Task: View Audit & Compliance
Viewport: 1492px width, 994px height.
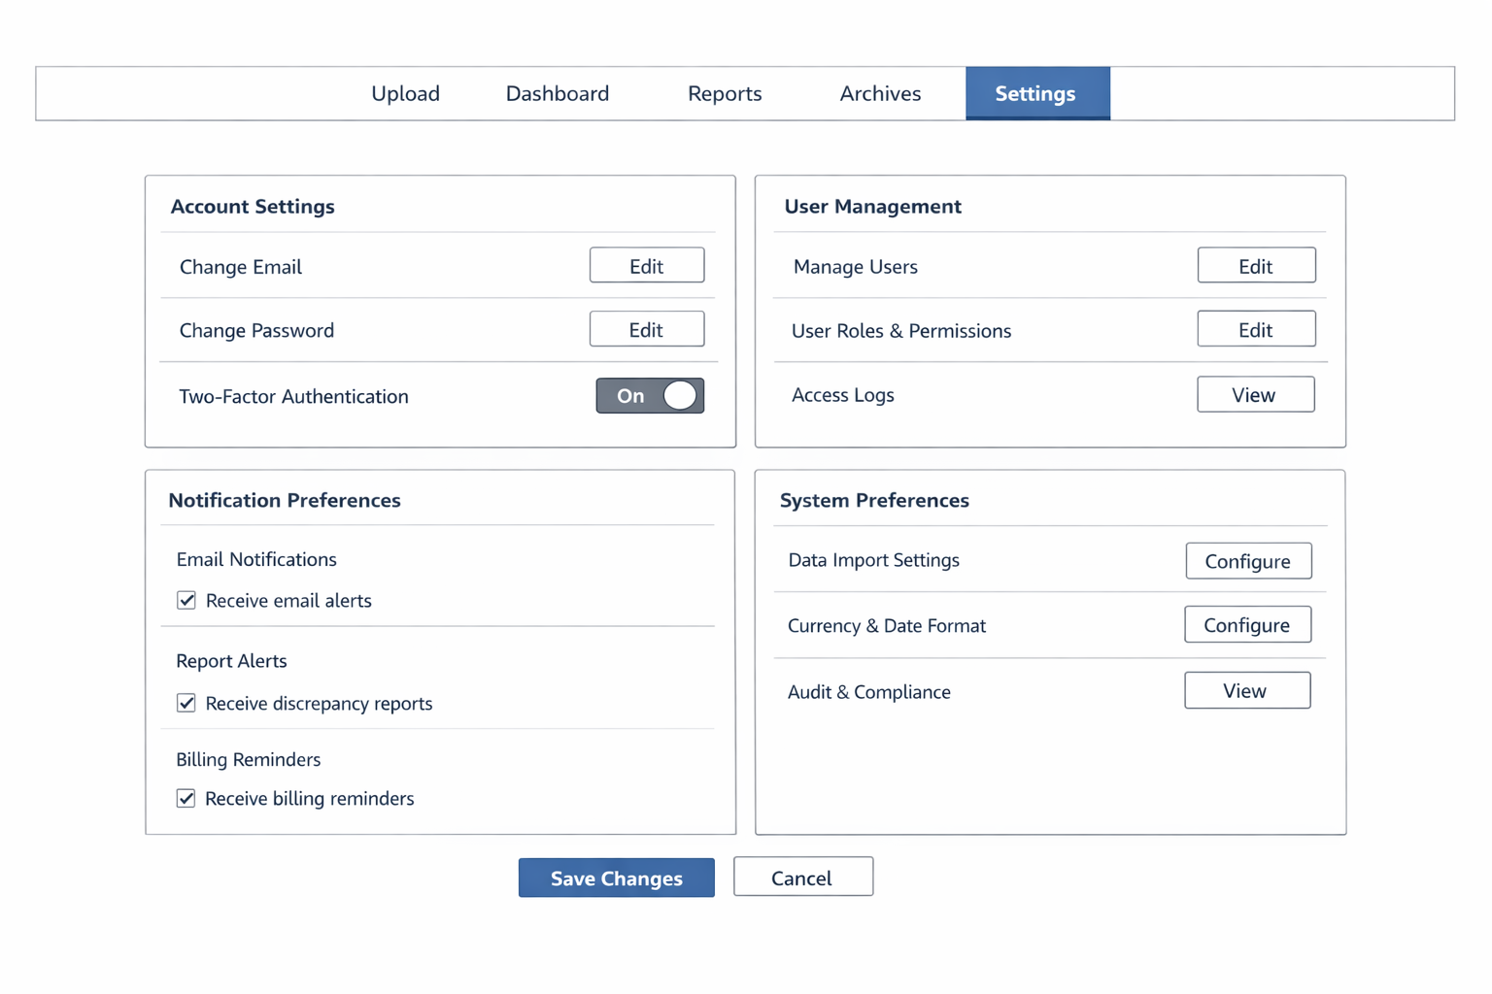Action: [x=1246, y=691]
